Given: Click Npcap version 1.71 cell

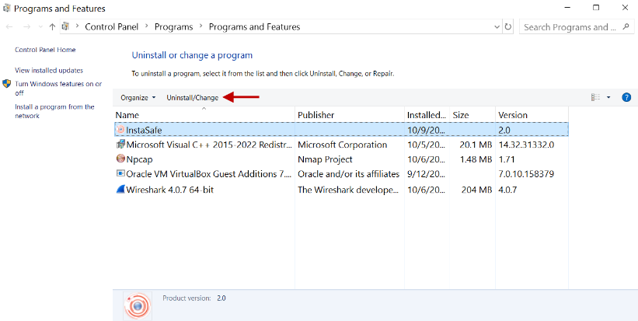Looking at the screenshot, I should point(507,159).
